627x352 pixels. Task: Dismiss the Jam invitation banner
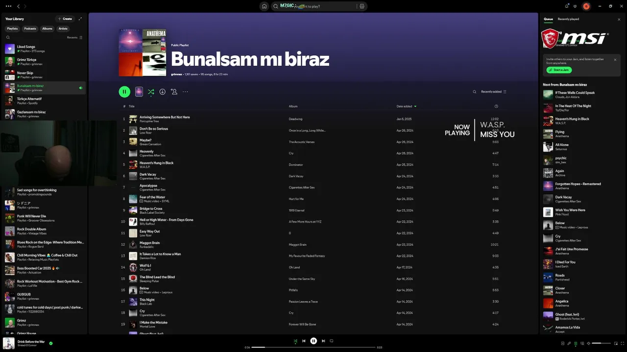click(x=615, y=60)
